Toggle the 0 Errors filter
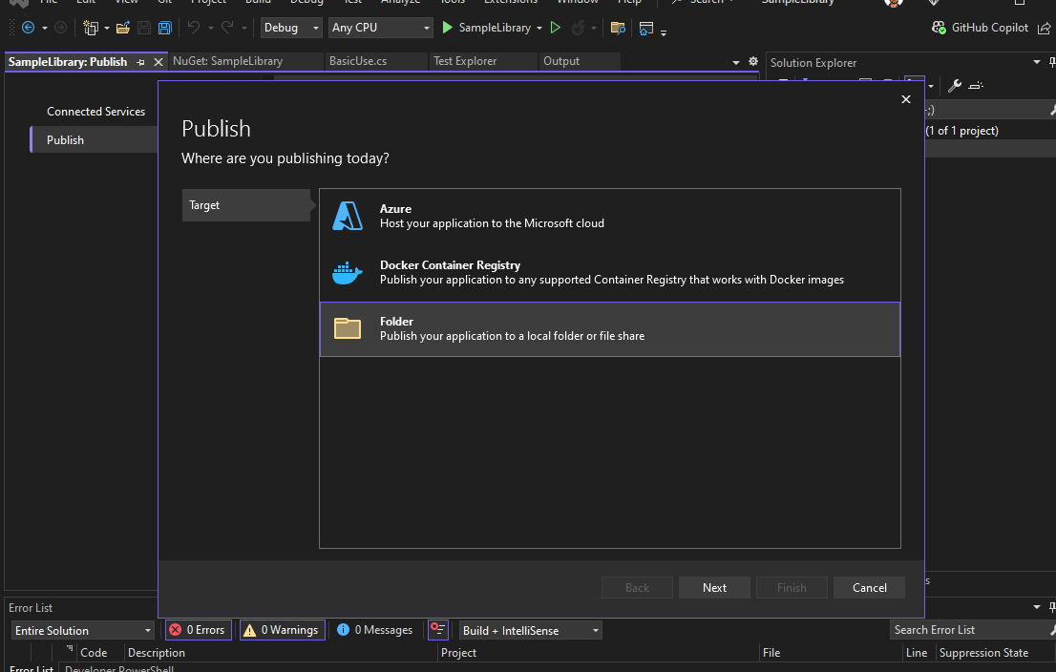Viewport: 1056px width, 672px height. click(x=199, y=630)
